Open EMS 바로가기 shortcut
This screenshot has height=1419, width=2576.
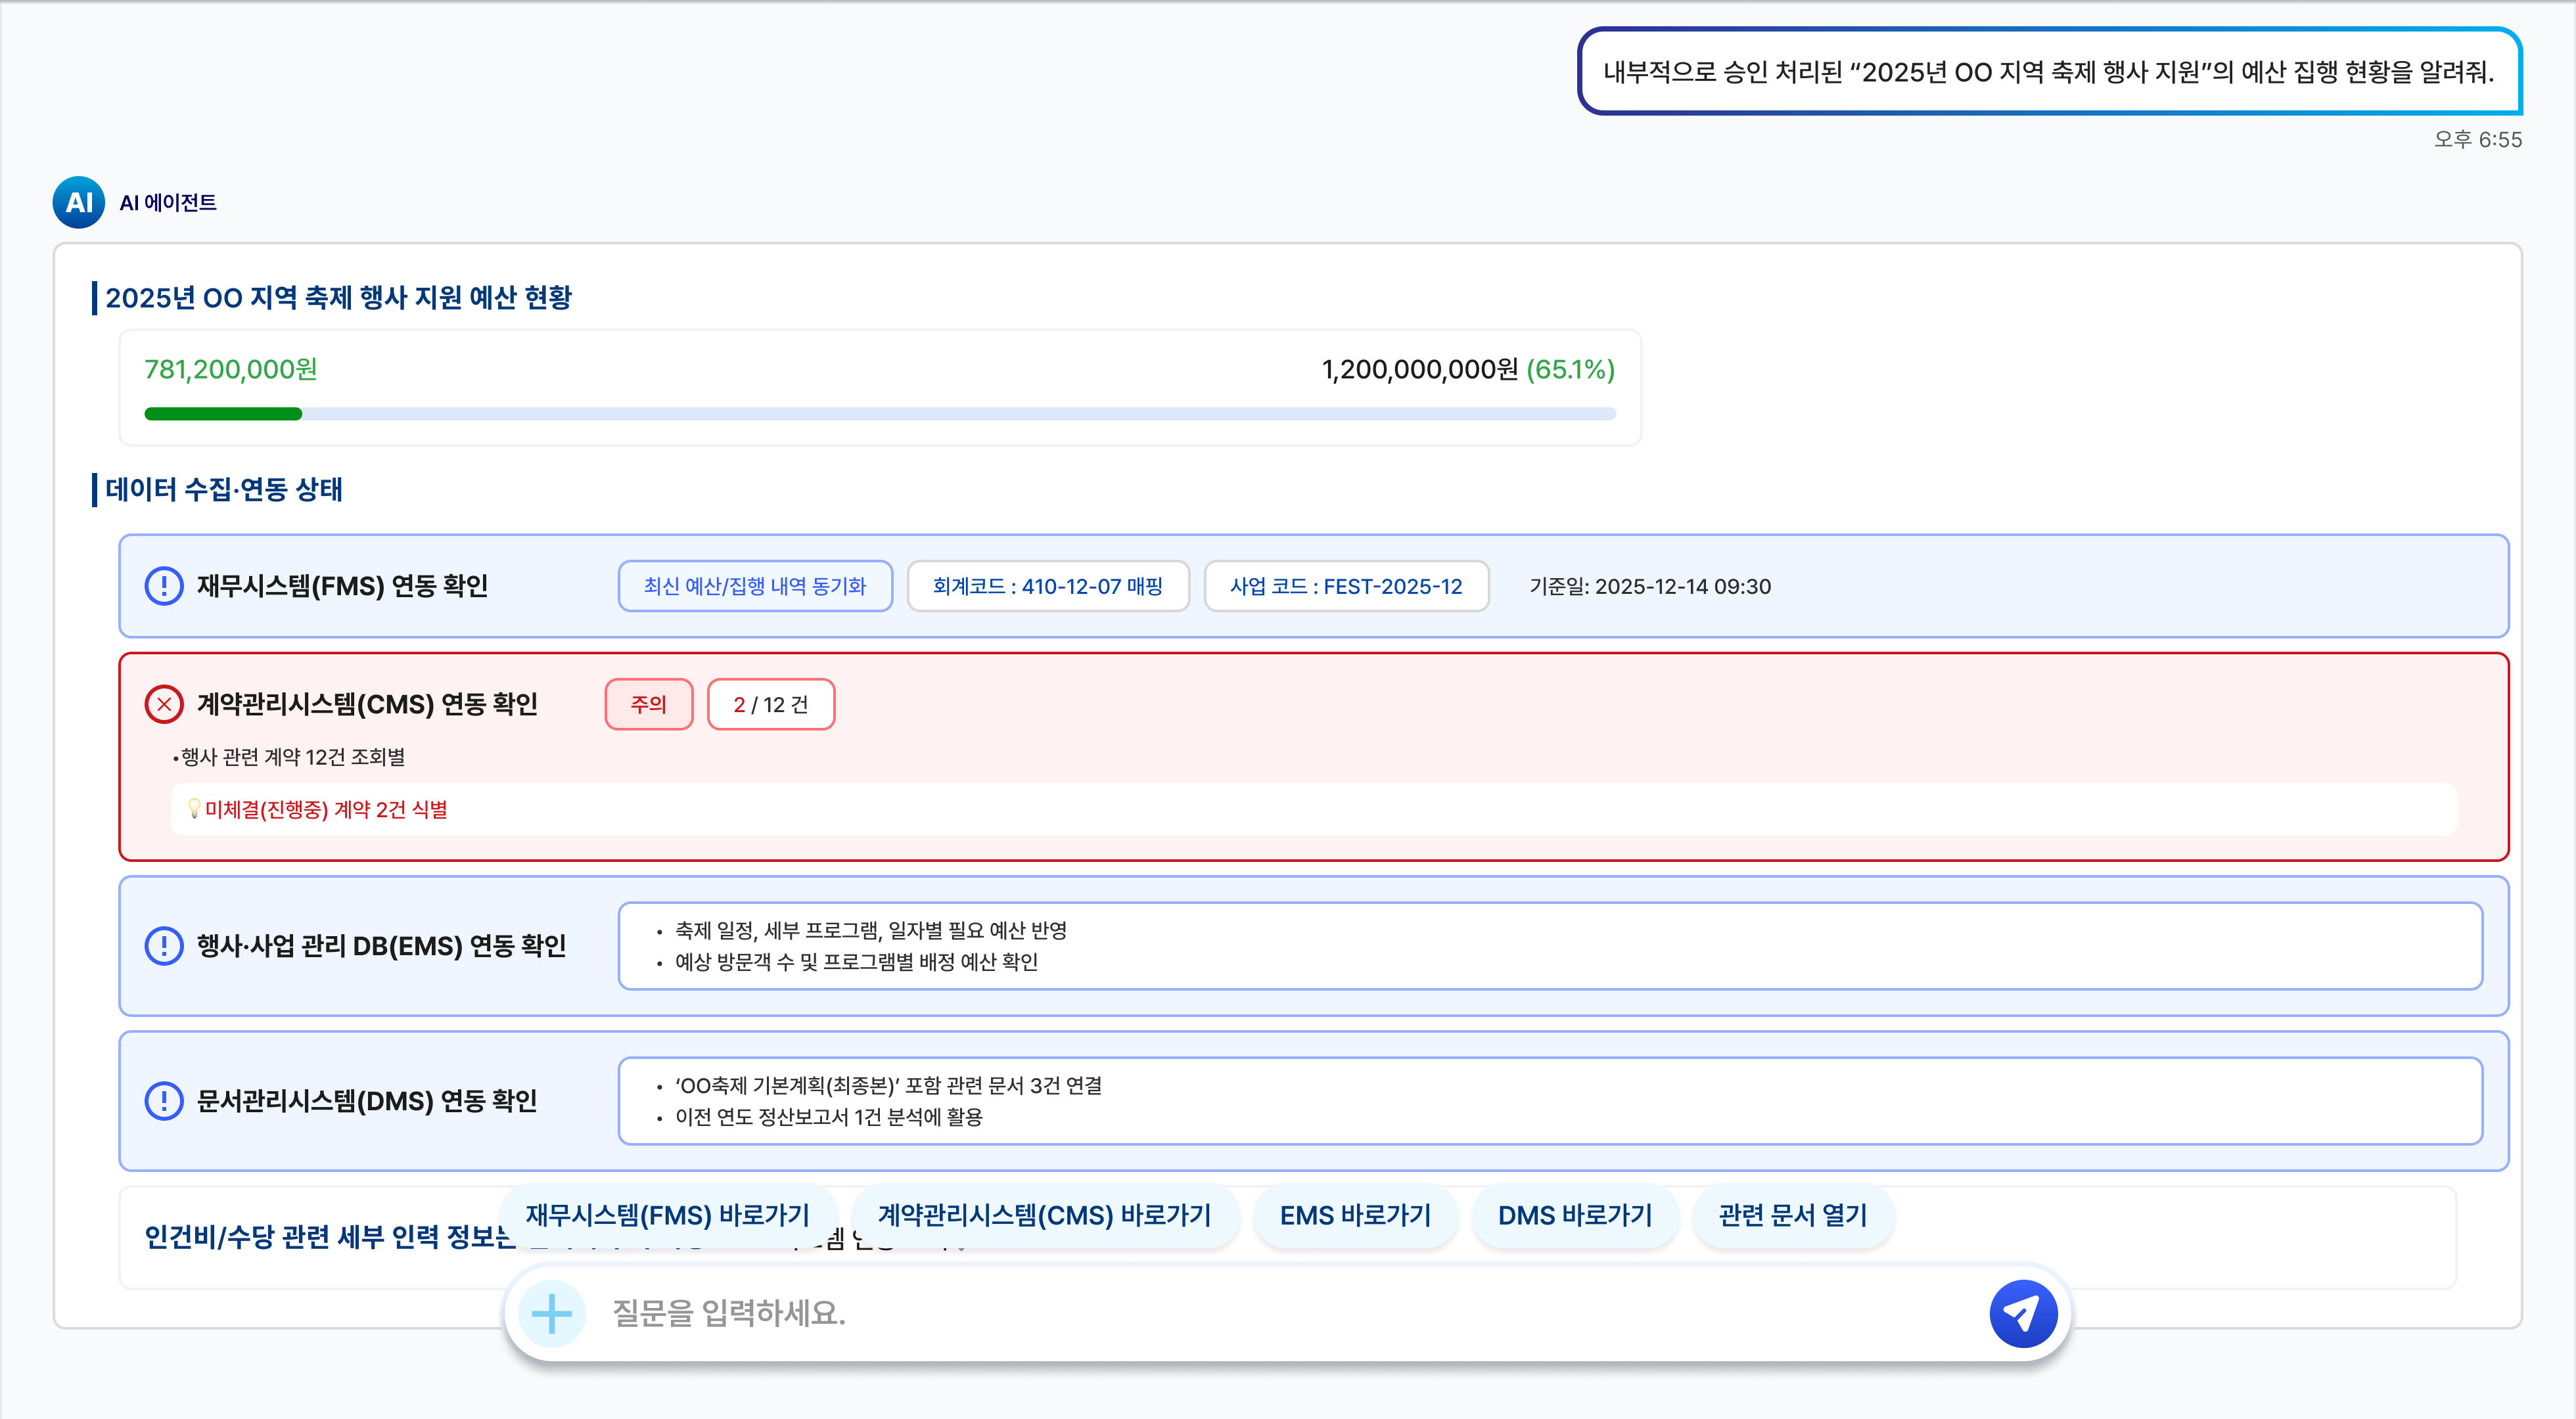click(x=1355, y=1215)
